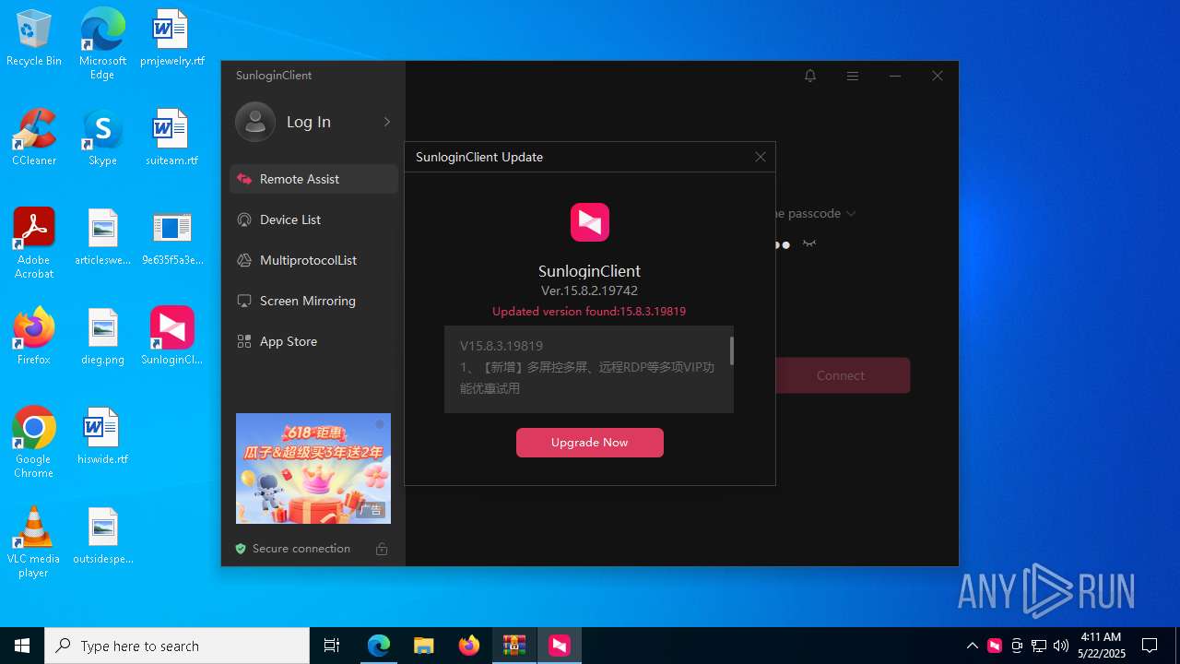
Task: Click the Secure connection shield icon
Action: point(241,549)
